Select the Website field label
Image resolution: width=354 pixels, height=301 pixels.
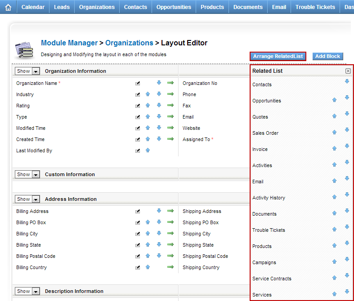[191, 128]
